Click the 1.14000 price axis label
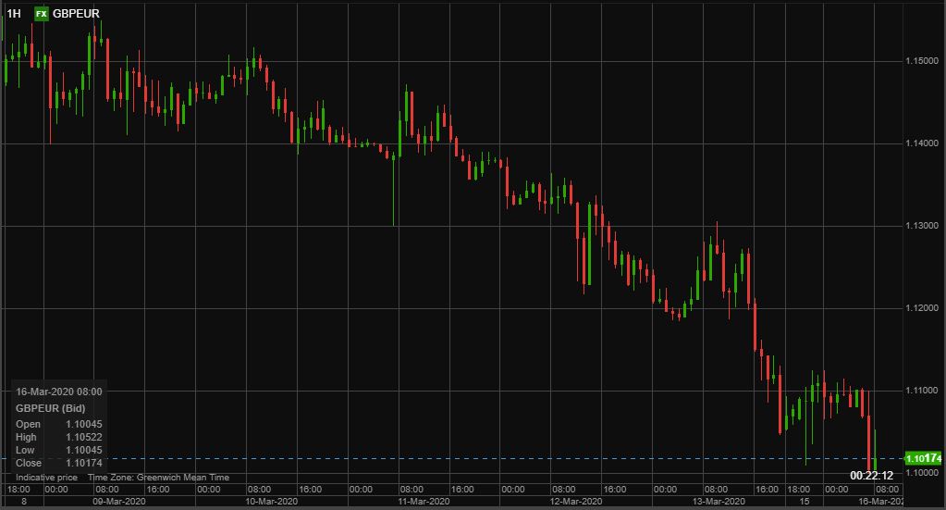 coord(922,143)
